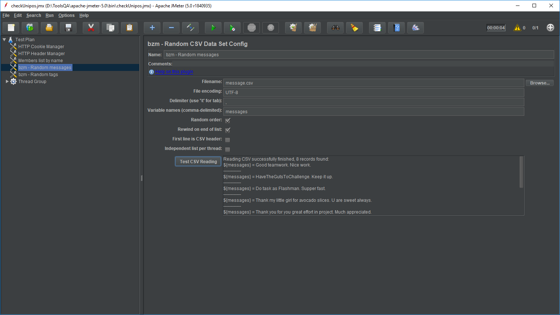Copy the selected element via toolbar
The width and height of the screenshot is (560, 315).
coord(110,28)
